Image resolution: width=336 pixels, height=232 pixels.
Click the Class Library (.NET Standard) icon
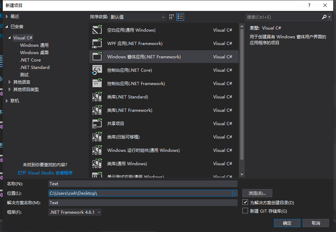click(x=97, y=97)
